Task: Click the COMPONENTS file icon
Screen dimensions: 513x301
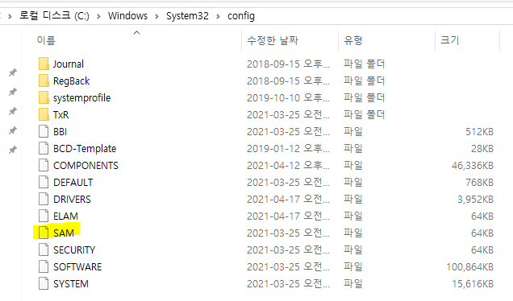Action: [x=44, y=166]
